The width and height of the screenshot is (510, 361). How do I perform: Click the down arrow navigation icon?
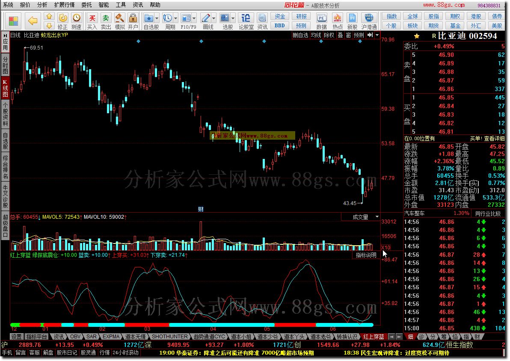click(49, 26)
